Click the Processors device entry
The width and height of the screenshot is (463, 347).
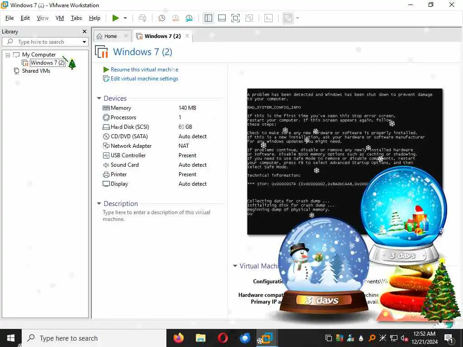(123, 117)
